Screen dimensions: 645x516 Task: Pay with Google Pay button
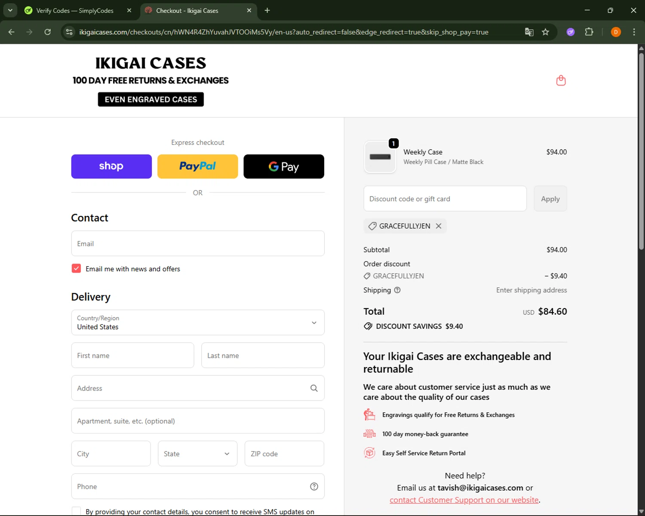click(x=284, y=166)
